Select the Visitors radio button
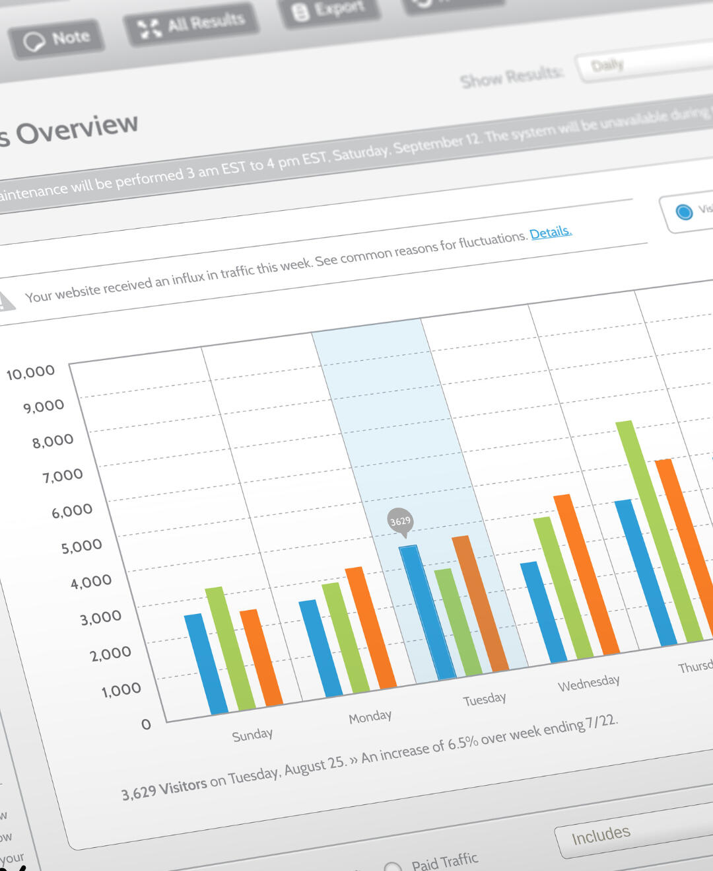713x871 pixels. click(x=684, y=212)
